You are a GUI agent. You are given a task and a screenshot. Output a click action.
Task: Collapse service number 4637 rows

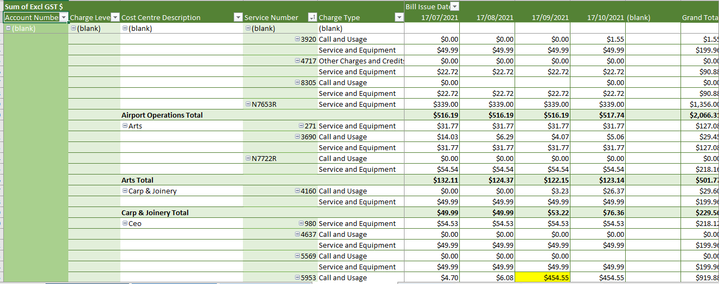click(x=297, y=234)
